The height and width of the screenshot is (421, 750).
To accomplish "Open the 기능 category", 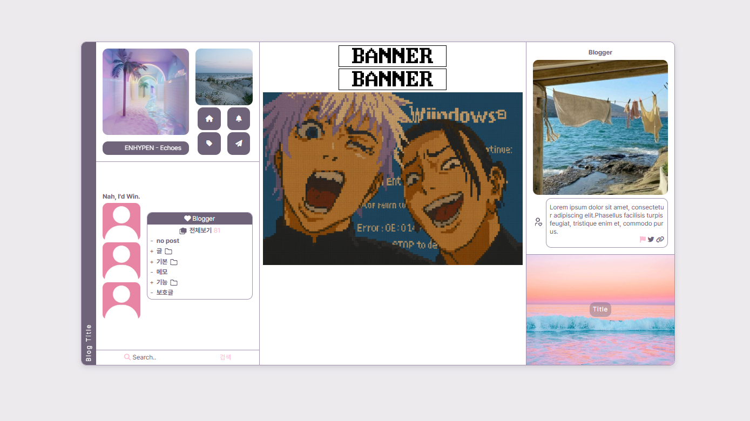I will (x=162, y=282).
